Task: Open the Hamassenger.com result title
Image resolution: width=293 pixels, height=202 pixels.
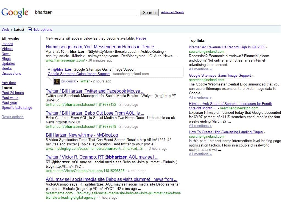Action: click(100, 47)
